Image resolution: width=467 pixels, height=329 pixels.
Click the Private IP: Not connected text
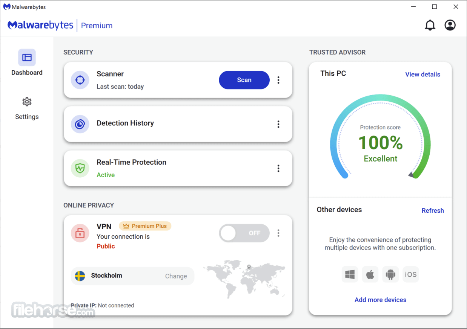pos(102,305)
